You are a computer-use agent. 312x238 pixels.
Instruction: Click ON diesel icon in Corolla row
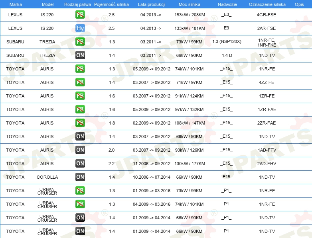[80, 177]
